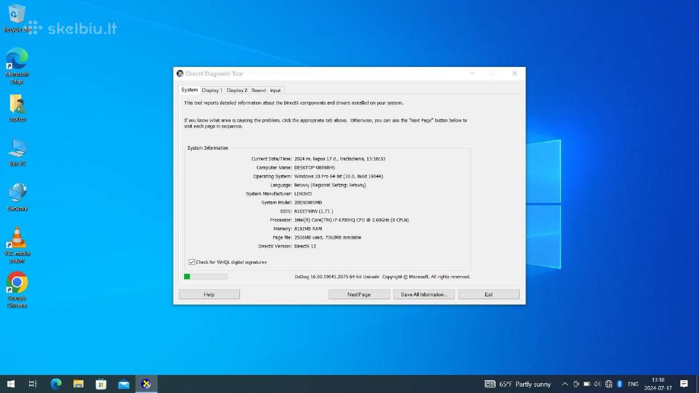Viewport: 699px width, 393px height.
Task: Click Save All Information button
Action: [x=424, y=295]
